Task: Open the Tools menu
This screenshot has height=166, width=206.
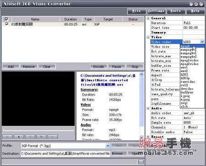Action: pyautogui.click(x=175, y=11)
